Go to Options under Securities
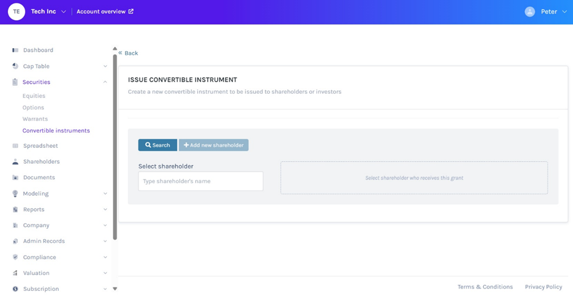The width and height of the screenshot is (573, 297). (x=33, y=108)
